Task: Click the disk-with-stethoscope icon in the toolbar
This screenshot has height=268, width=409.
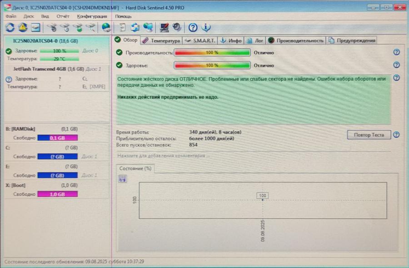Action: click(52, 27)
